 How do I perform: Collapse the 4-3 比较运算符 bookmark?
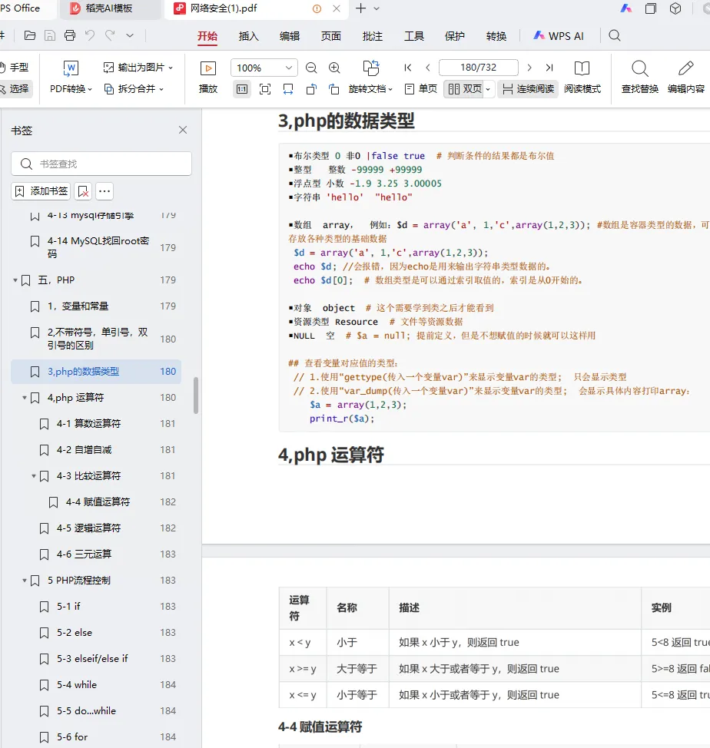pos(34,476)
